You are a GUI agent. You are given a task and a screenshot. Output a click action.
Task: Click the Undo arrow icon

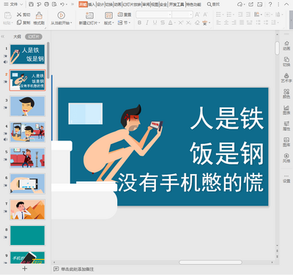[62, 4]
